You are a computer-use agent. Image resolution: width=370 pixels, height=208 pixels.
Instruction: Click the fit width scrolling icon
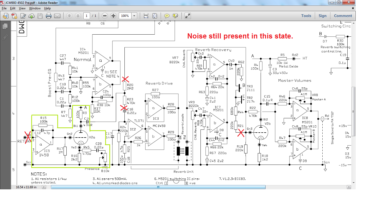click(x=146, y=16)
